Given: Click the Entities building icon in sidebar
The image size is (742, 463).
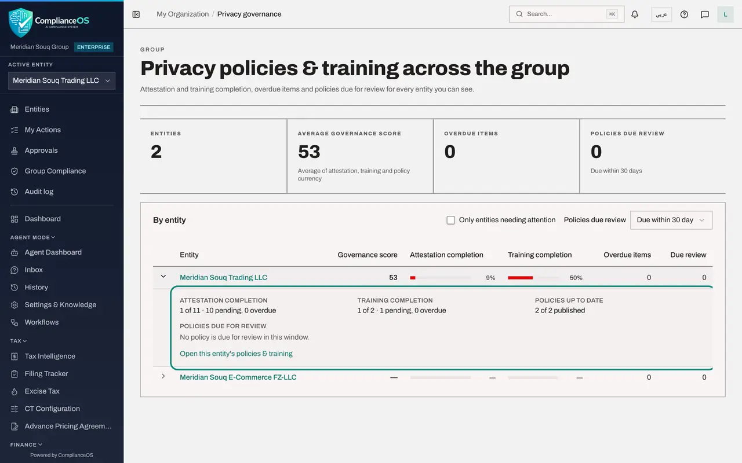Looking at the screenshot, I should [14, 109].
